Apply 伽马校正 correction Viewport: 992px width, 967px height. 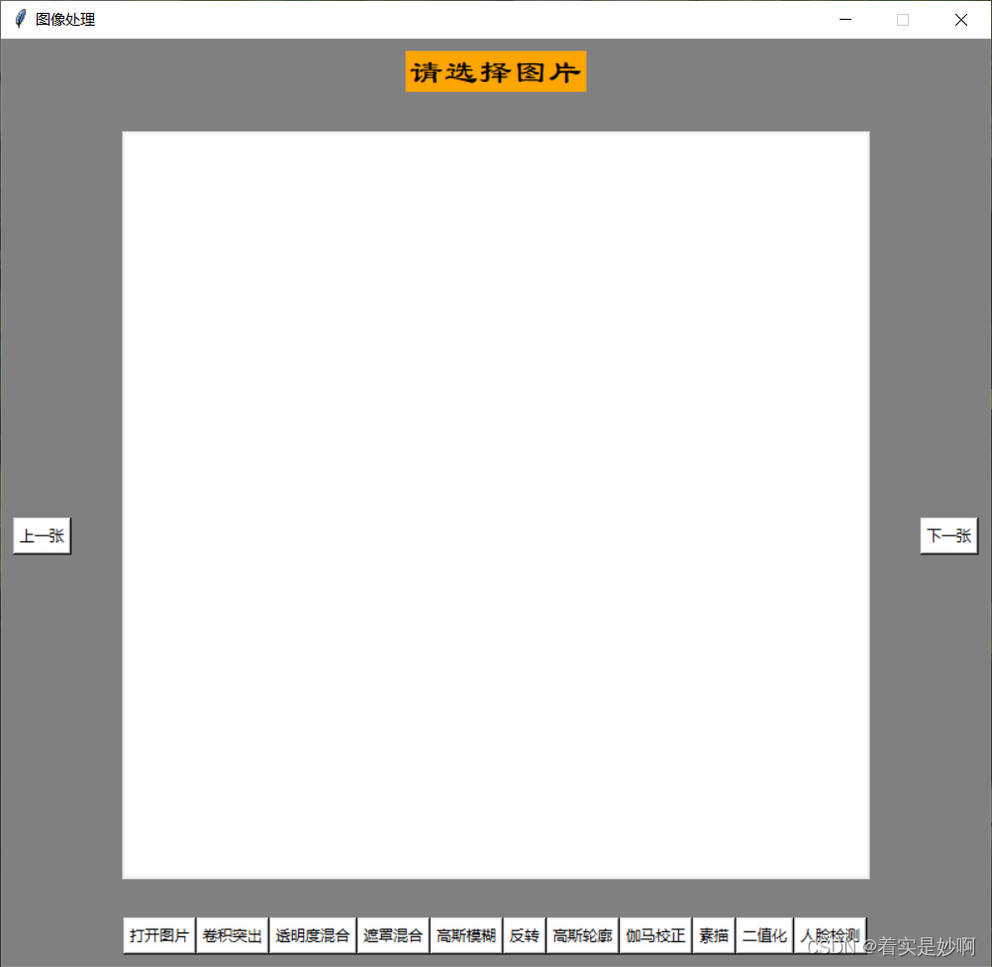[x=655, y=935]
